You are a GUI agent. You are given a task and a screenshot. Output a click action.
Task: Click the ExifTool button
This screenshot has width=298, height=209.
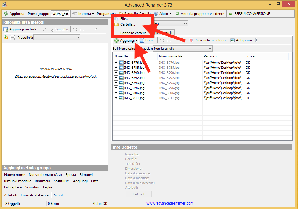139,194
